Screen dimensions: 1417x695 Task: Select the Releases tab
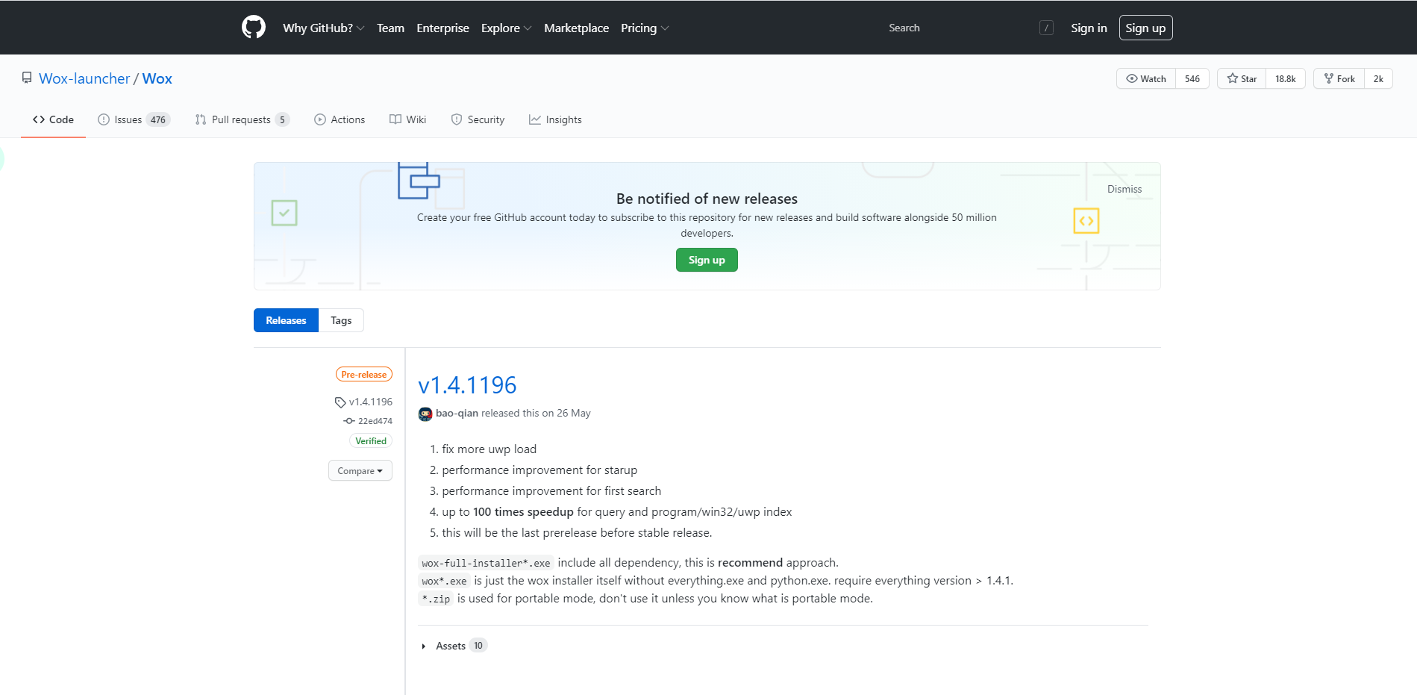(286, 320)
